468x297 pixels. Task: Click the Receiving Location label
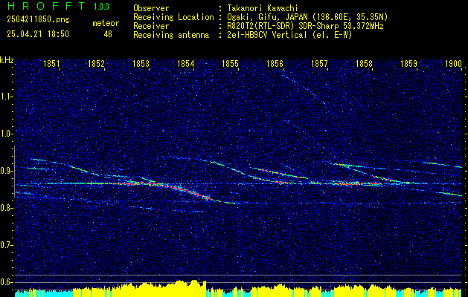pos(173,17)
